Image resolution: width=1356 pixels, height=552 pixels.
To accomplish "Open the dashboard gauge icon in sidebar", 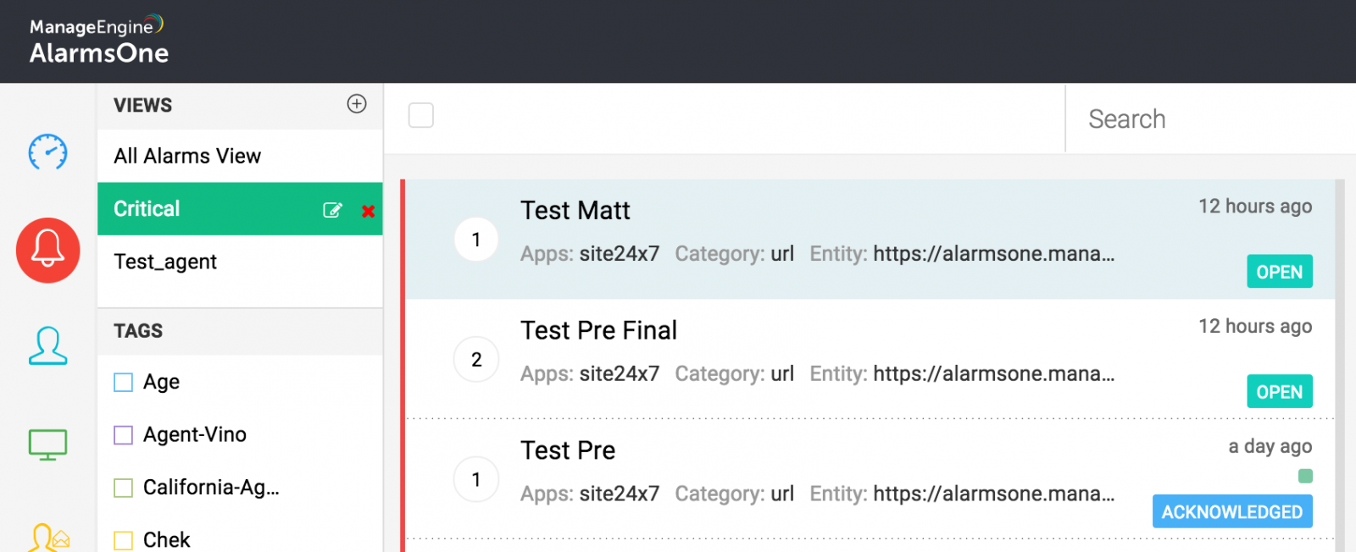I will [47, 152].
